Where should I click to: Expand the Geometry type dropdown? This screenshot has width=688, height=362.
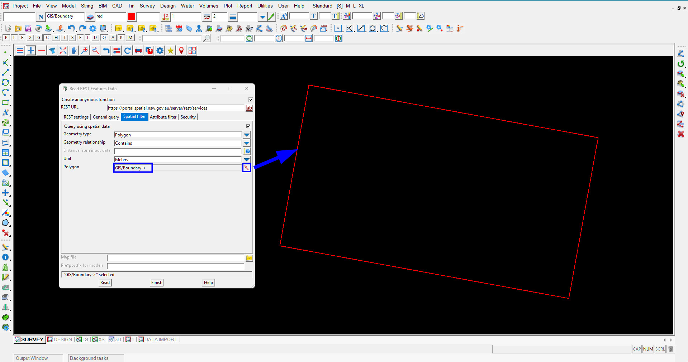click(247, 135)
